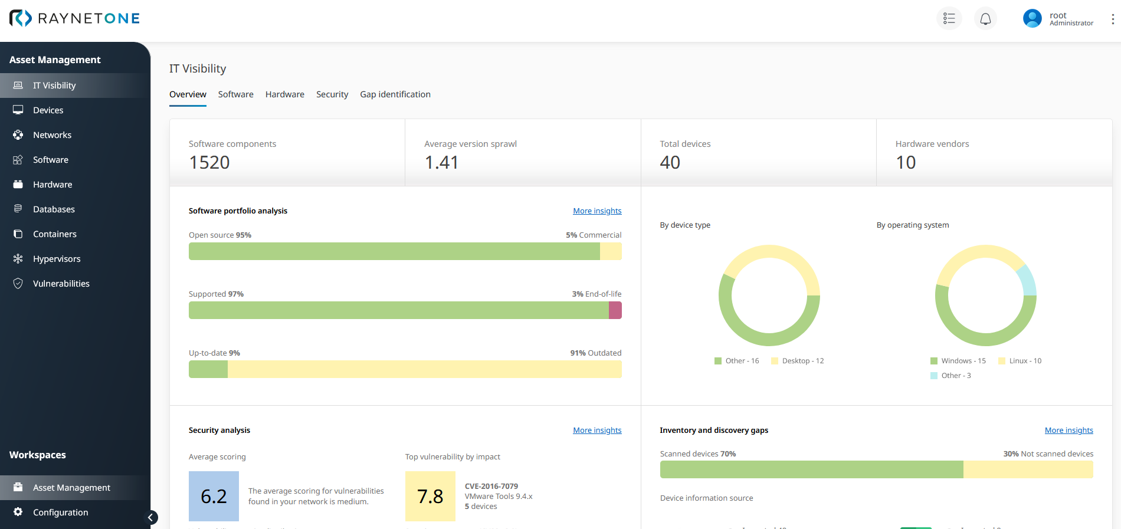Open More insights for Software portfolio analysis
This screenshot has width=1121, height=529.
click(x=597, y=211)
